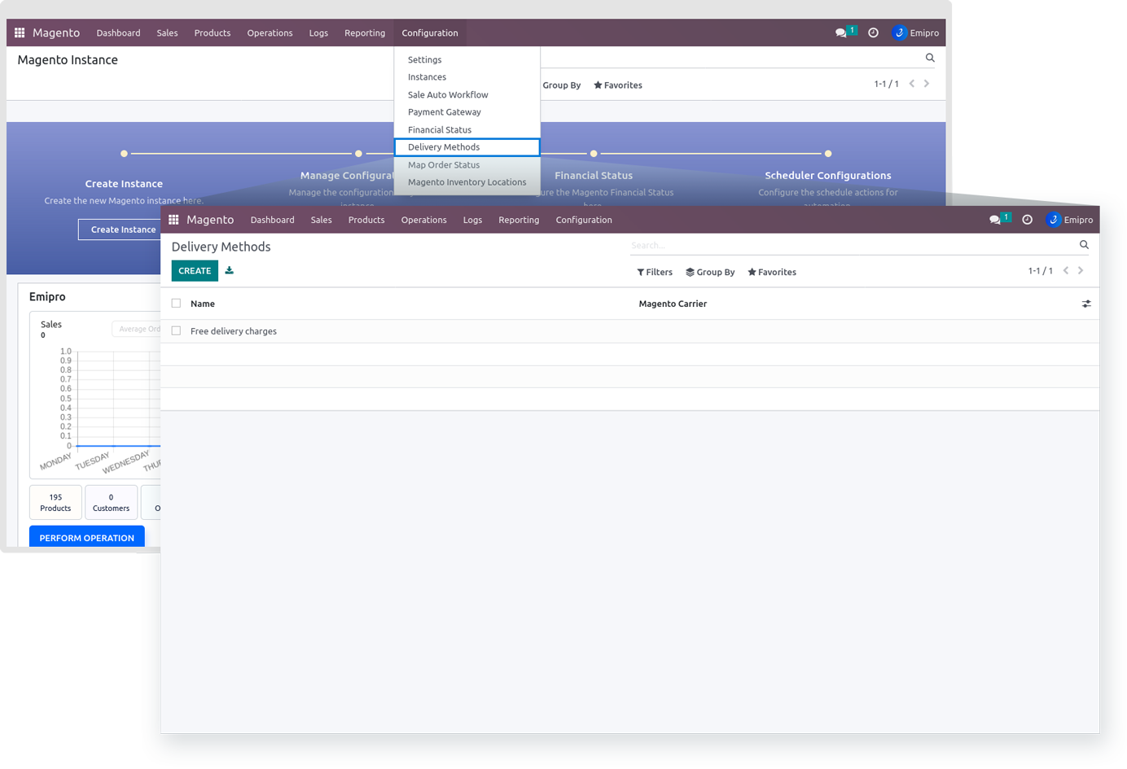The image size is (1127, 769).
Task: Select Magento Inventory Locations menu entry
Action: pos(467,182)
